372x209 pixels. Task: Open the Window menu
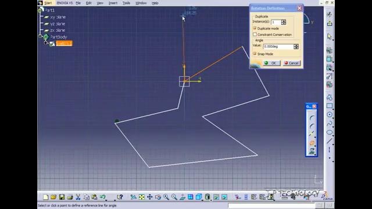click(x=141, y=3)
